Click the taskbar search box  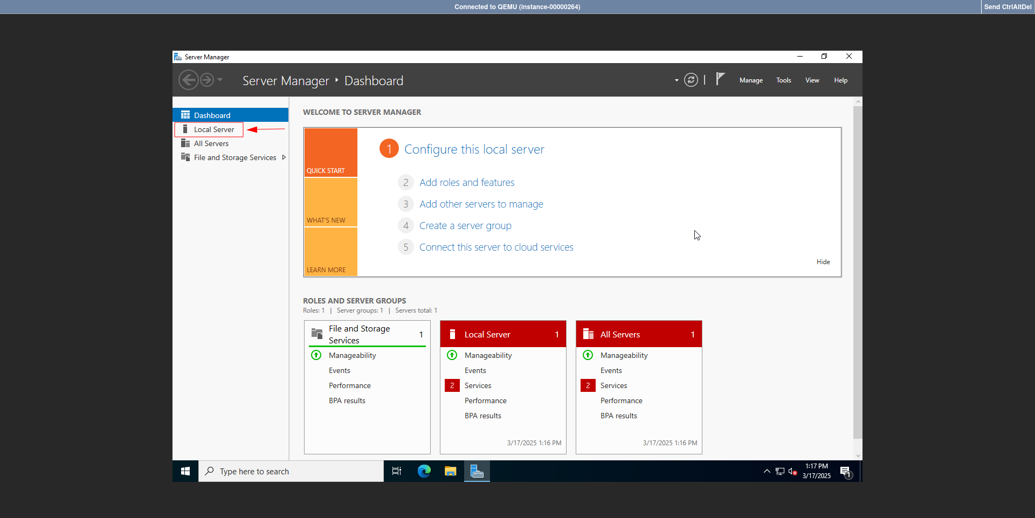291,471
